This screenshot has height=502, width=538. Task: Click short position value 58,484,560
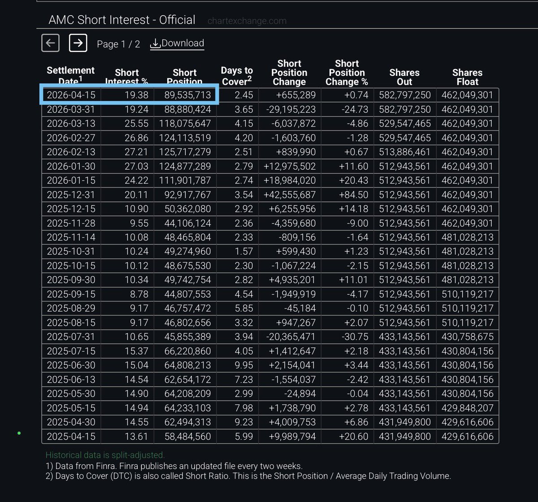[x=187, y=437]
